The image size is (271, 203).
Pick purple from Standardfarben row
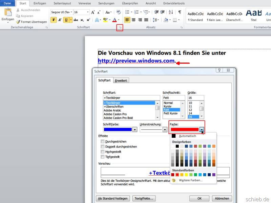214,175
